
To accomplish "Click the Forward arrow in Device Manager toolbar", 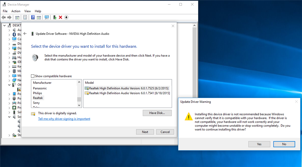I will pyautogui.click(x=9, y=17).
